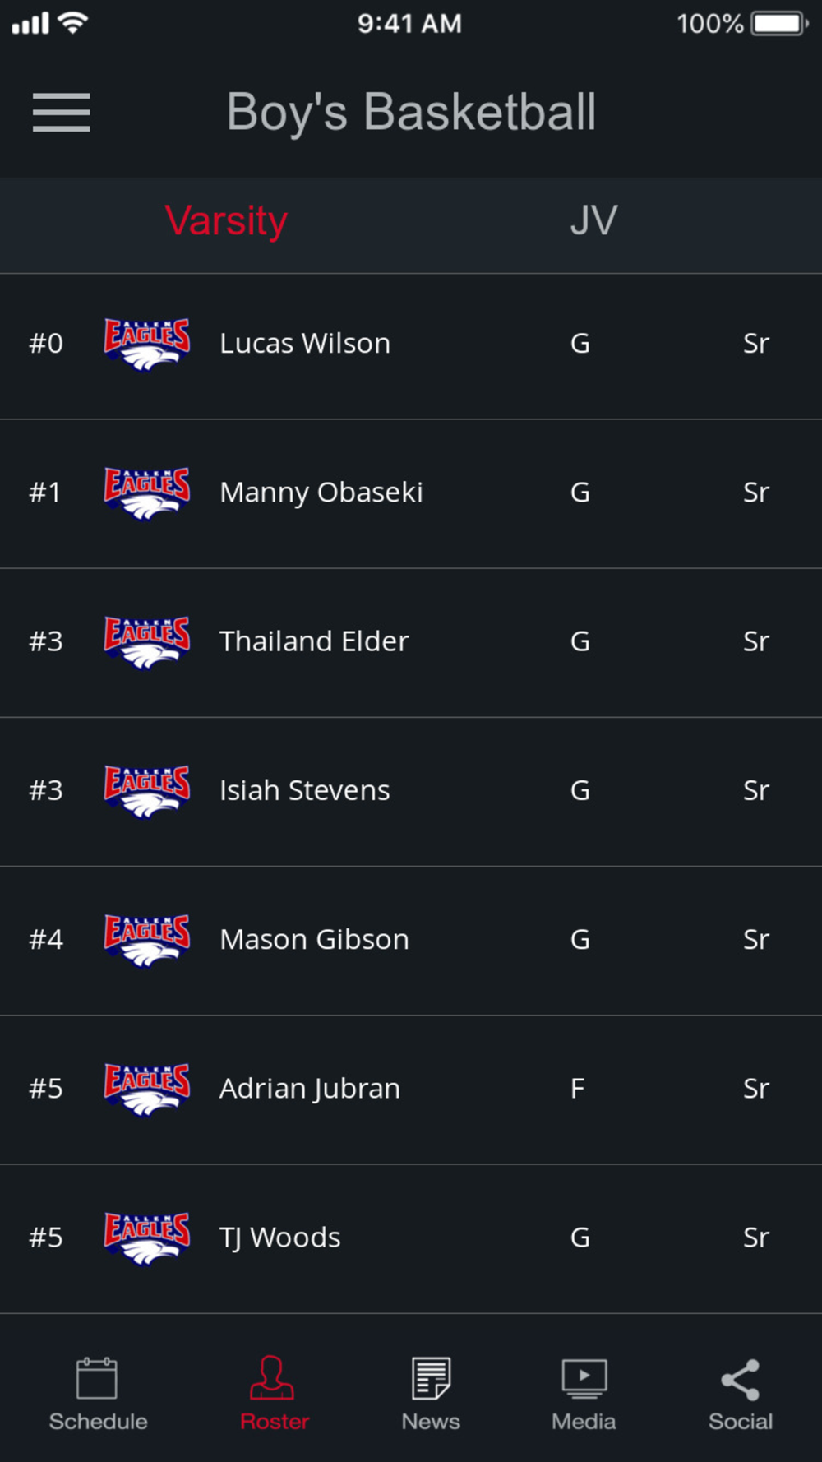
Task: Open the hamburger menu
Action: coord(62,112)
